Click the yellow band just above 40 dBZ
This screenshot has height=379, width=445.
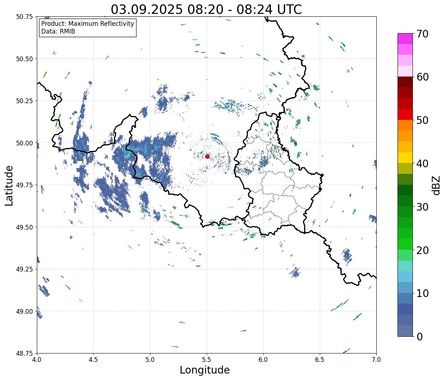[x=405, y=157]
